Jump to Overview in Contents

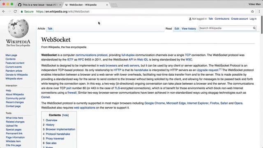(x=51, y=120)
